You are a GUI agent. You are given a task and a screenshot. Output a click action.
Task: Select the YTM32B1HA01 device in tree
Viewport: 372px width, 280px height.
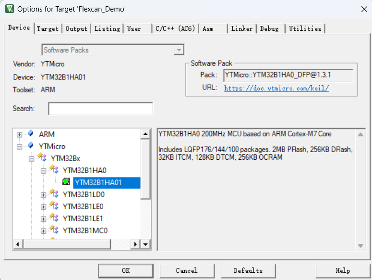pyautogui.click(x=107, y=182)
